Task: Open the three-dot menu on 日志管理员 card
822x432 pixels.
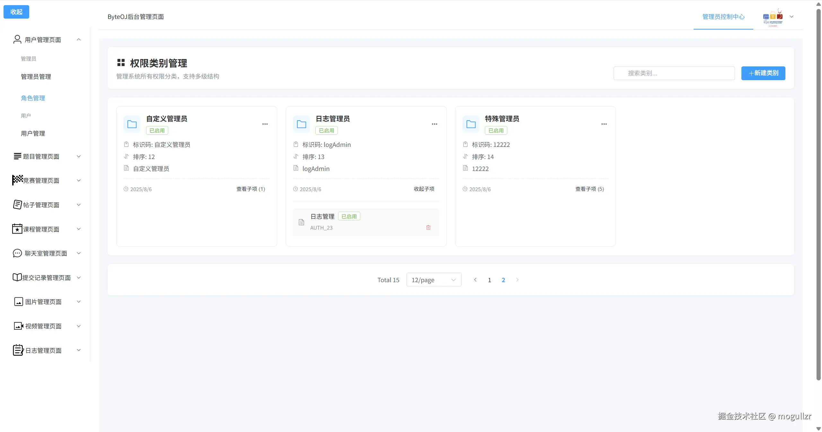Action: (434, 124)
